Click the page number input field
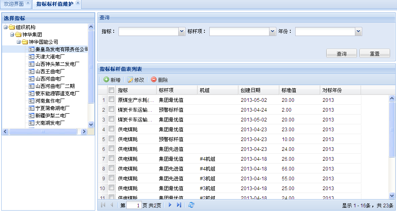This screenshot has width=397, height=211. click(x=134, y=205)
